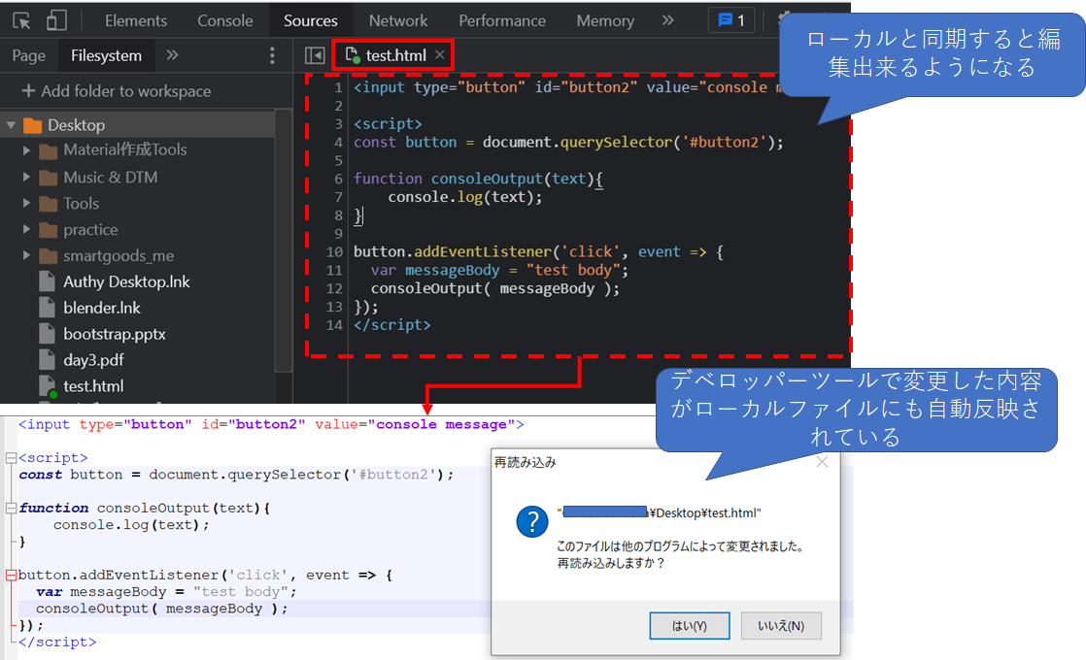The width and height of the screenshot is (1086, 660).
Task: Click the いいえ(N) button
Action: [x=781, y=626]
